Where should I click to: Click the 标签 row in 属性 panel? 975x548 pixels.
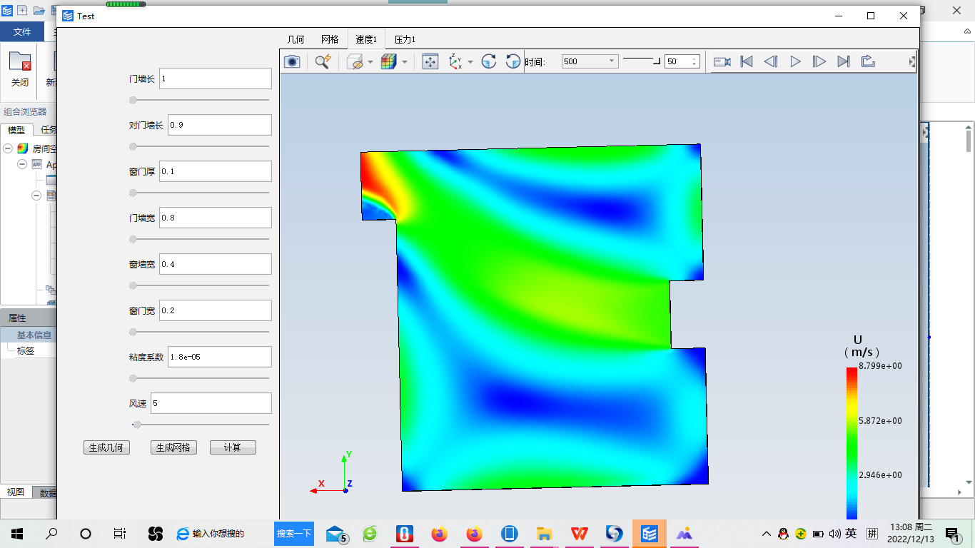29,350
